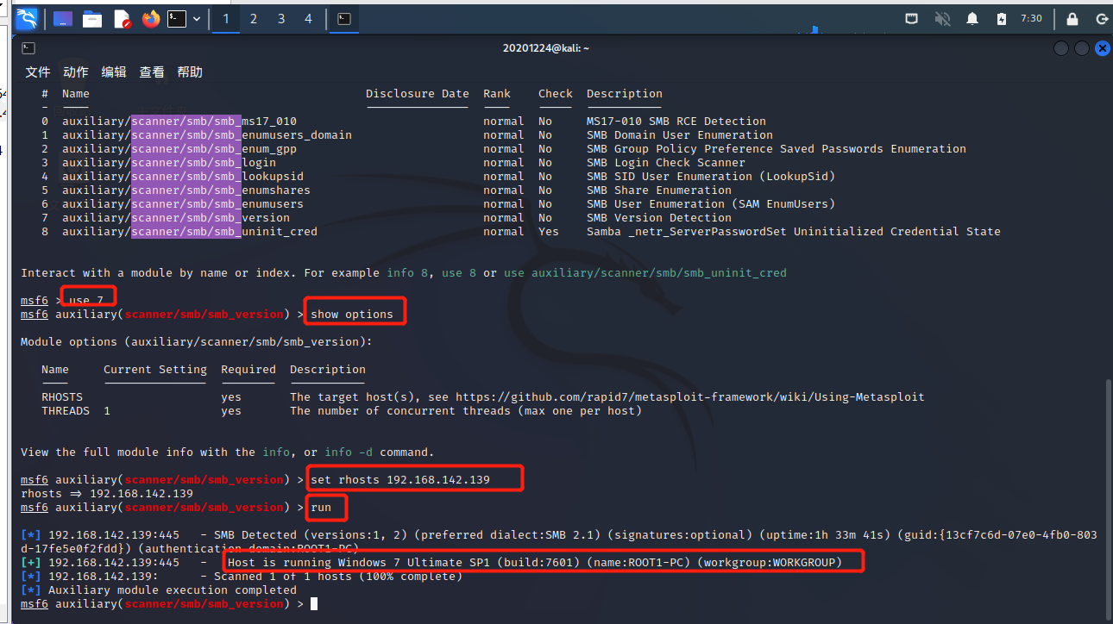Open a new terminal from panel launcher
The width and height of the screenshot is (1113, 624).
tap(177, 18)
